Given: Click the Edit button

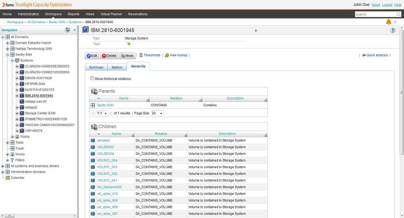Looking at the screenshot, I should tap(92, 56).
